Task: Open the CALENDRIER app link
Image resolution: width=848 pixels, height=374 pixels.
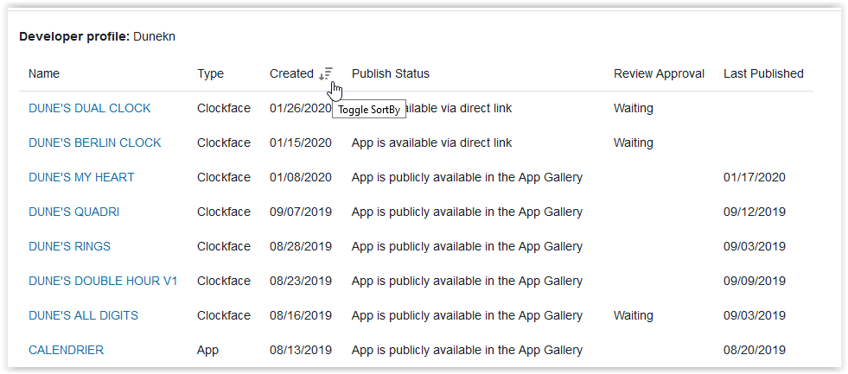Action: (x=66, y=350)
